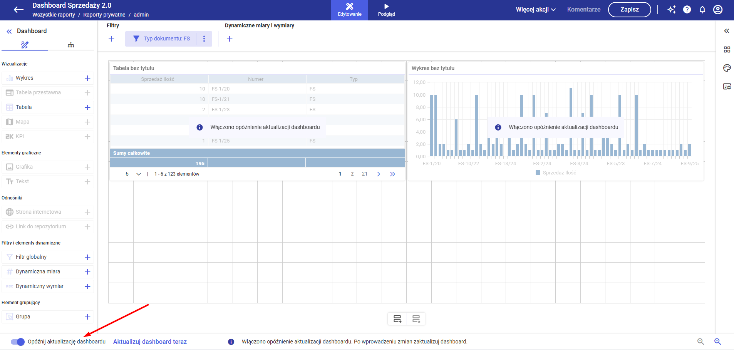Click Aktualizuj dashboard teraz link
Viewport: 734px width, 350px height.
[x=150, y=342]
